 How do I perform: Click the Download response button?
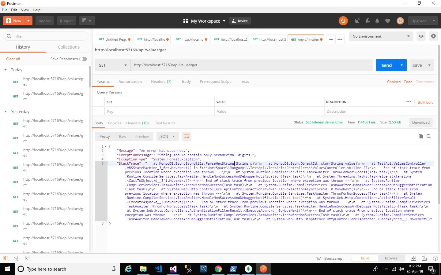click(421, 122)
